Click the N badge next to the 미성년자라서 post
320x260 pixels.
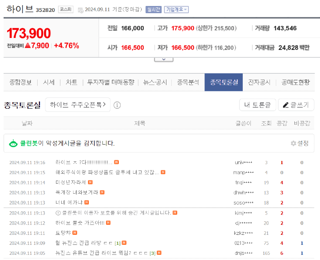click(90, 183)
